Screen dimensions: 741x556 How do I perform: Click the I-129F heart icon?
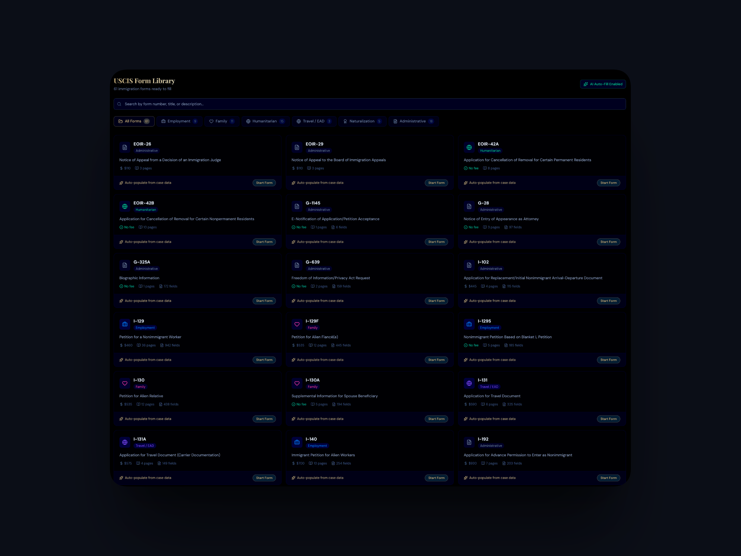(x=297, y=324)
